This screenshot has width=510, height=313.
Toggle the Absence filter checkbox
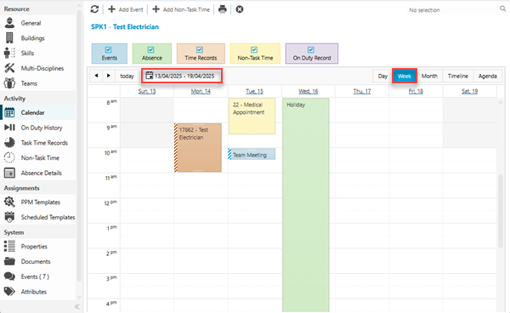click(x=151, y=50)
